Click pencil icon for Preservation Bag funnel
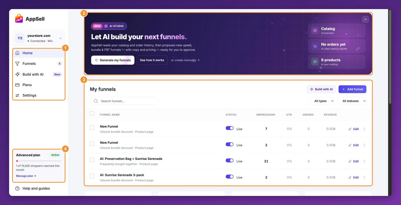The height and width of the screenshot is (205, 401). (350, 161)
